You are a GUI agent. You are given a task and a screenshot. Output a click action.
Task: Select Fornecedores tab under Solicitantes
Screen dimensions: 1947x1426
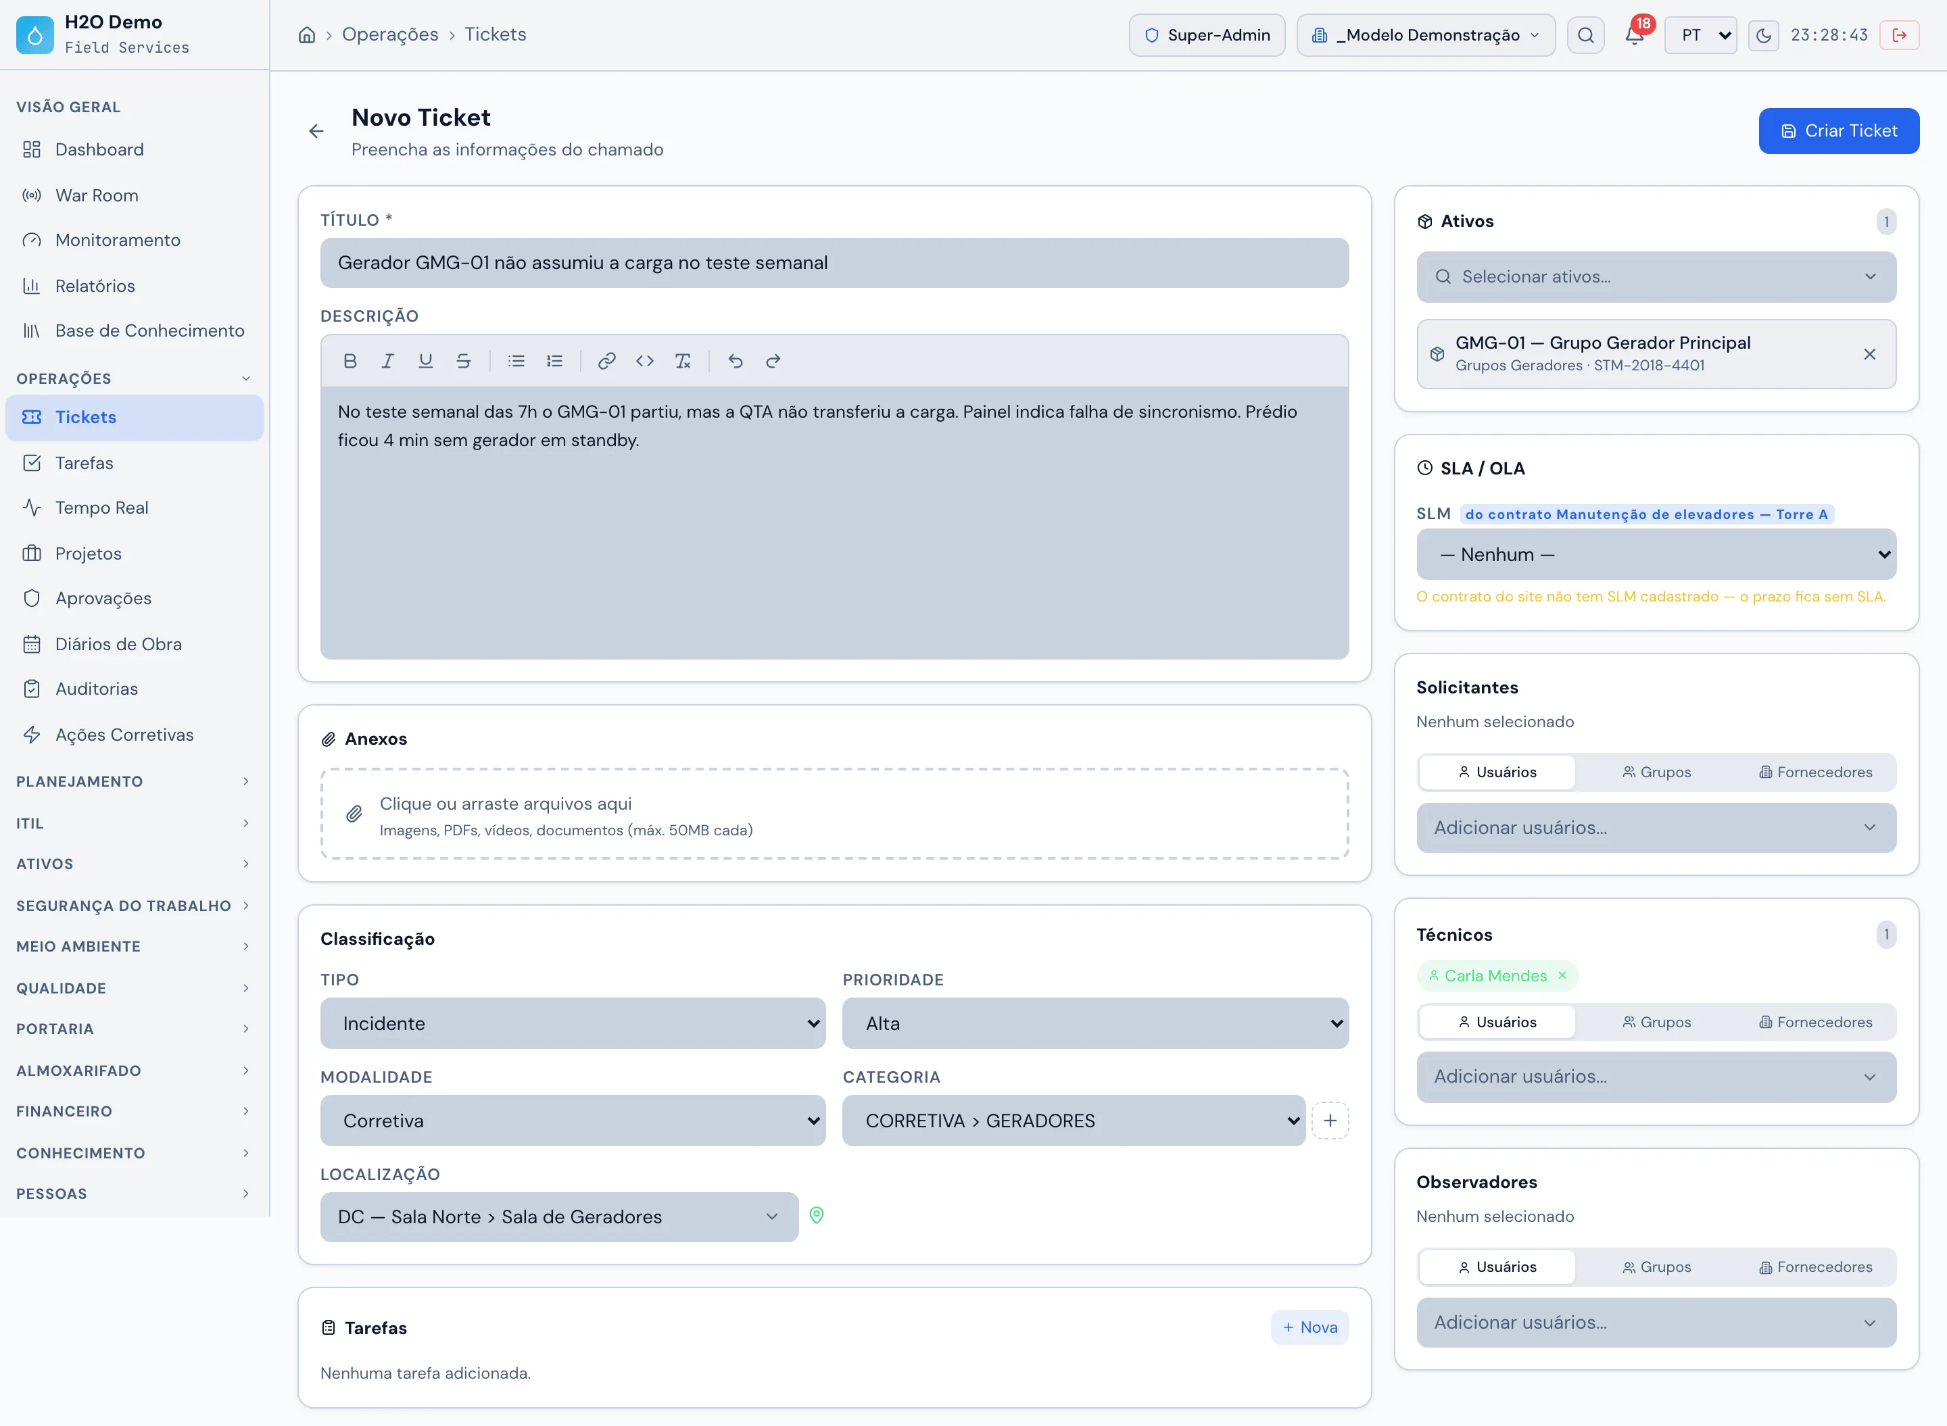tap(1816, 772)
